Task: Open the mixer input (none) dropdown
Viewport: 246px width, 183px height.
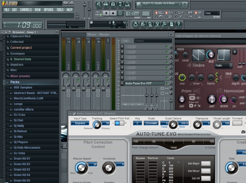Action: [x=153, y=41]
